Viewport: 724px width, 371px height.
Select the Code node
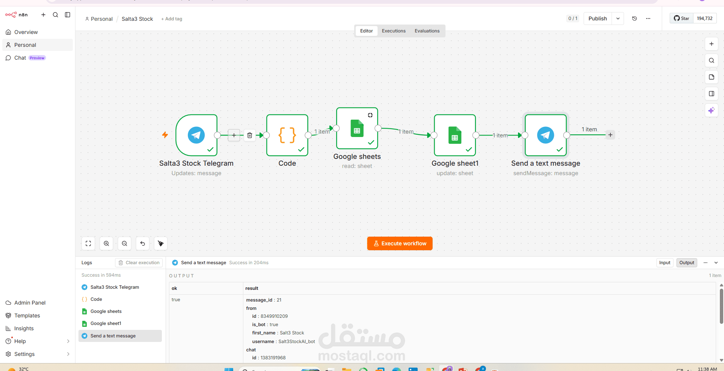click(287, 135)
